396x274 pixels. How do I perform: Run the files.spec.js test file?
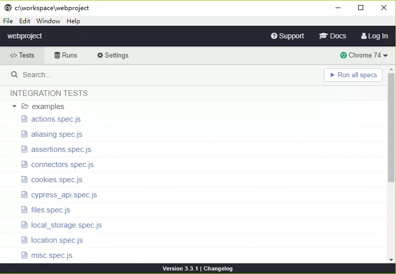[50, 210]
